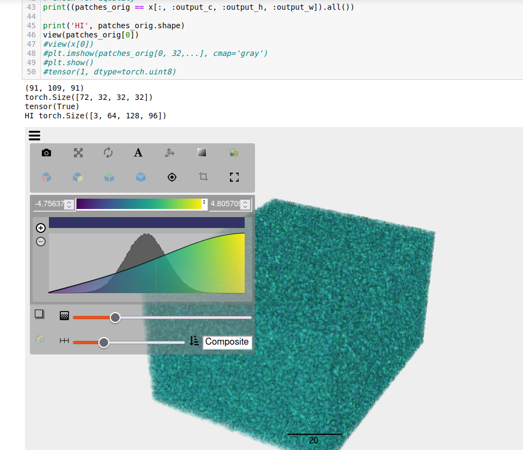
Task: Select the blue volume rendering cube icon
Action: point(141,177)
